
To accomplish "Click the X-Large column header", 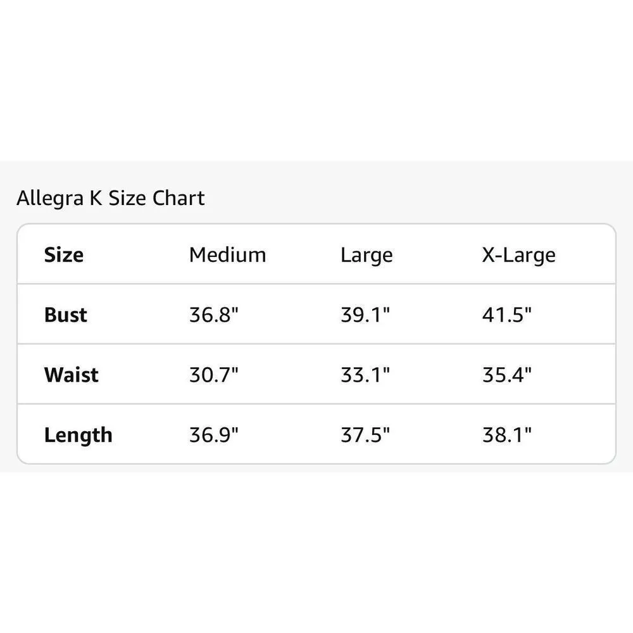I will pos(518,255).
